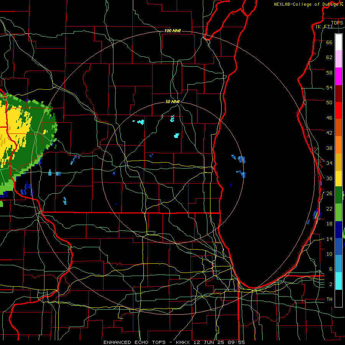Click the light blue 6 kft legend swatch
The height and width of the screenshot is (345, 345).
tap(338, 264)
